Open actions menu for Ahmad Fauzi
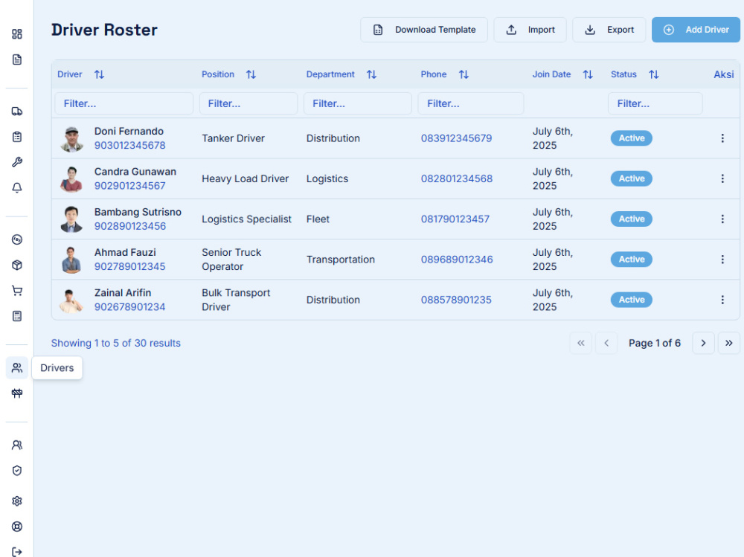744x557 pixels. [722, 259]
